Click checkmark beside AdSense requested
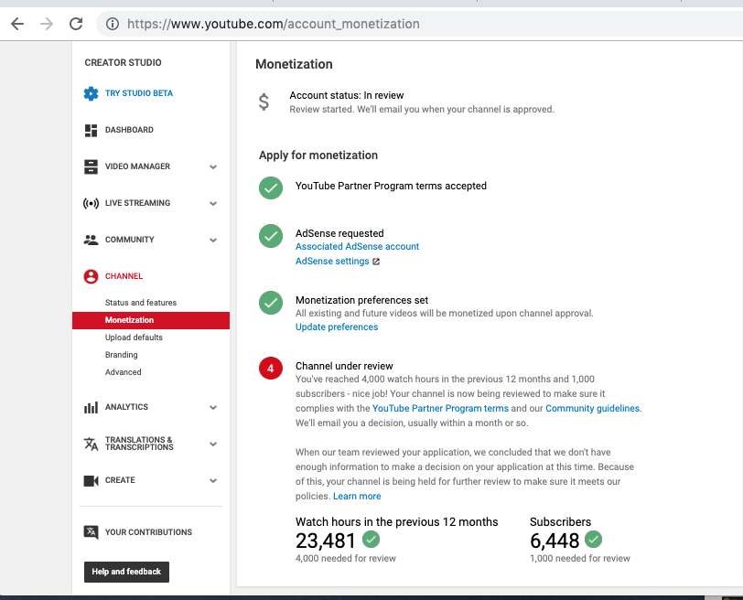 [x=271, y=236]
